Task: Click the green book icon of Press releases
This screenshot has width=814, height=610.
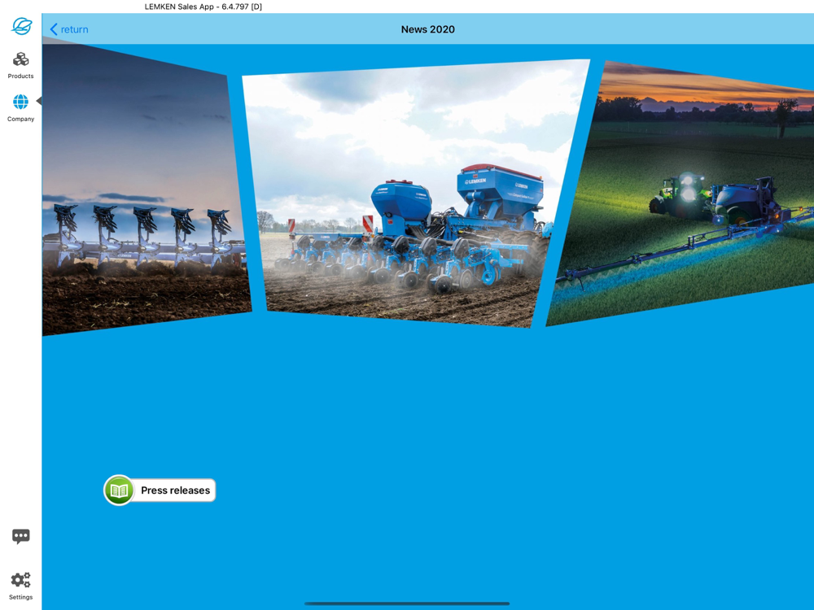Action: (119, 490)
